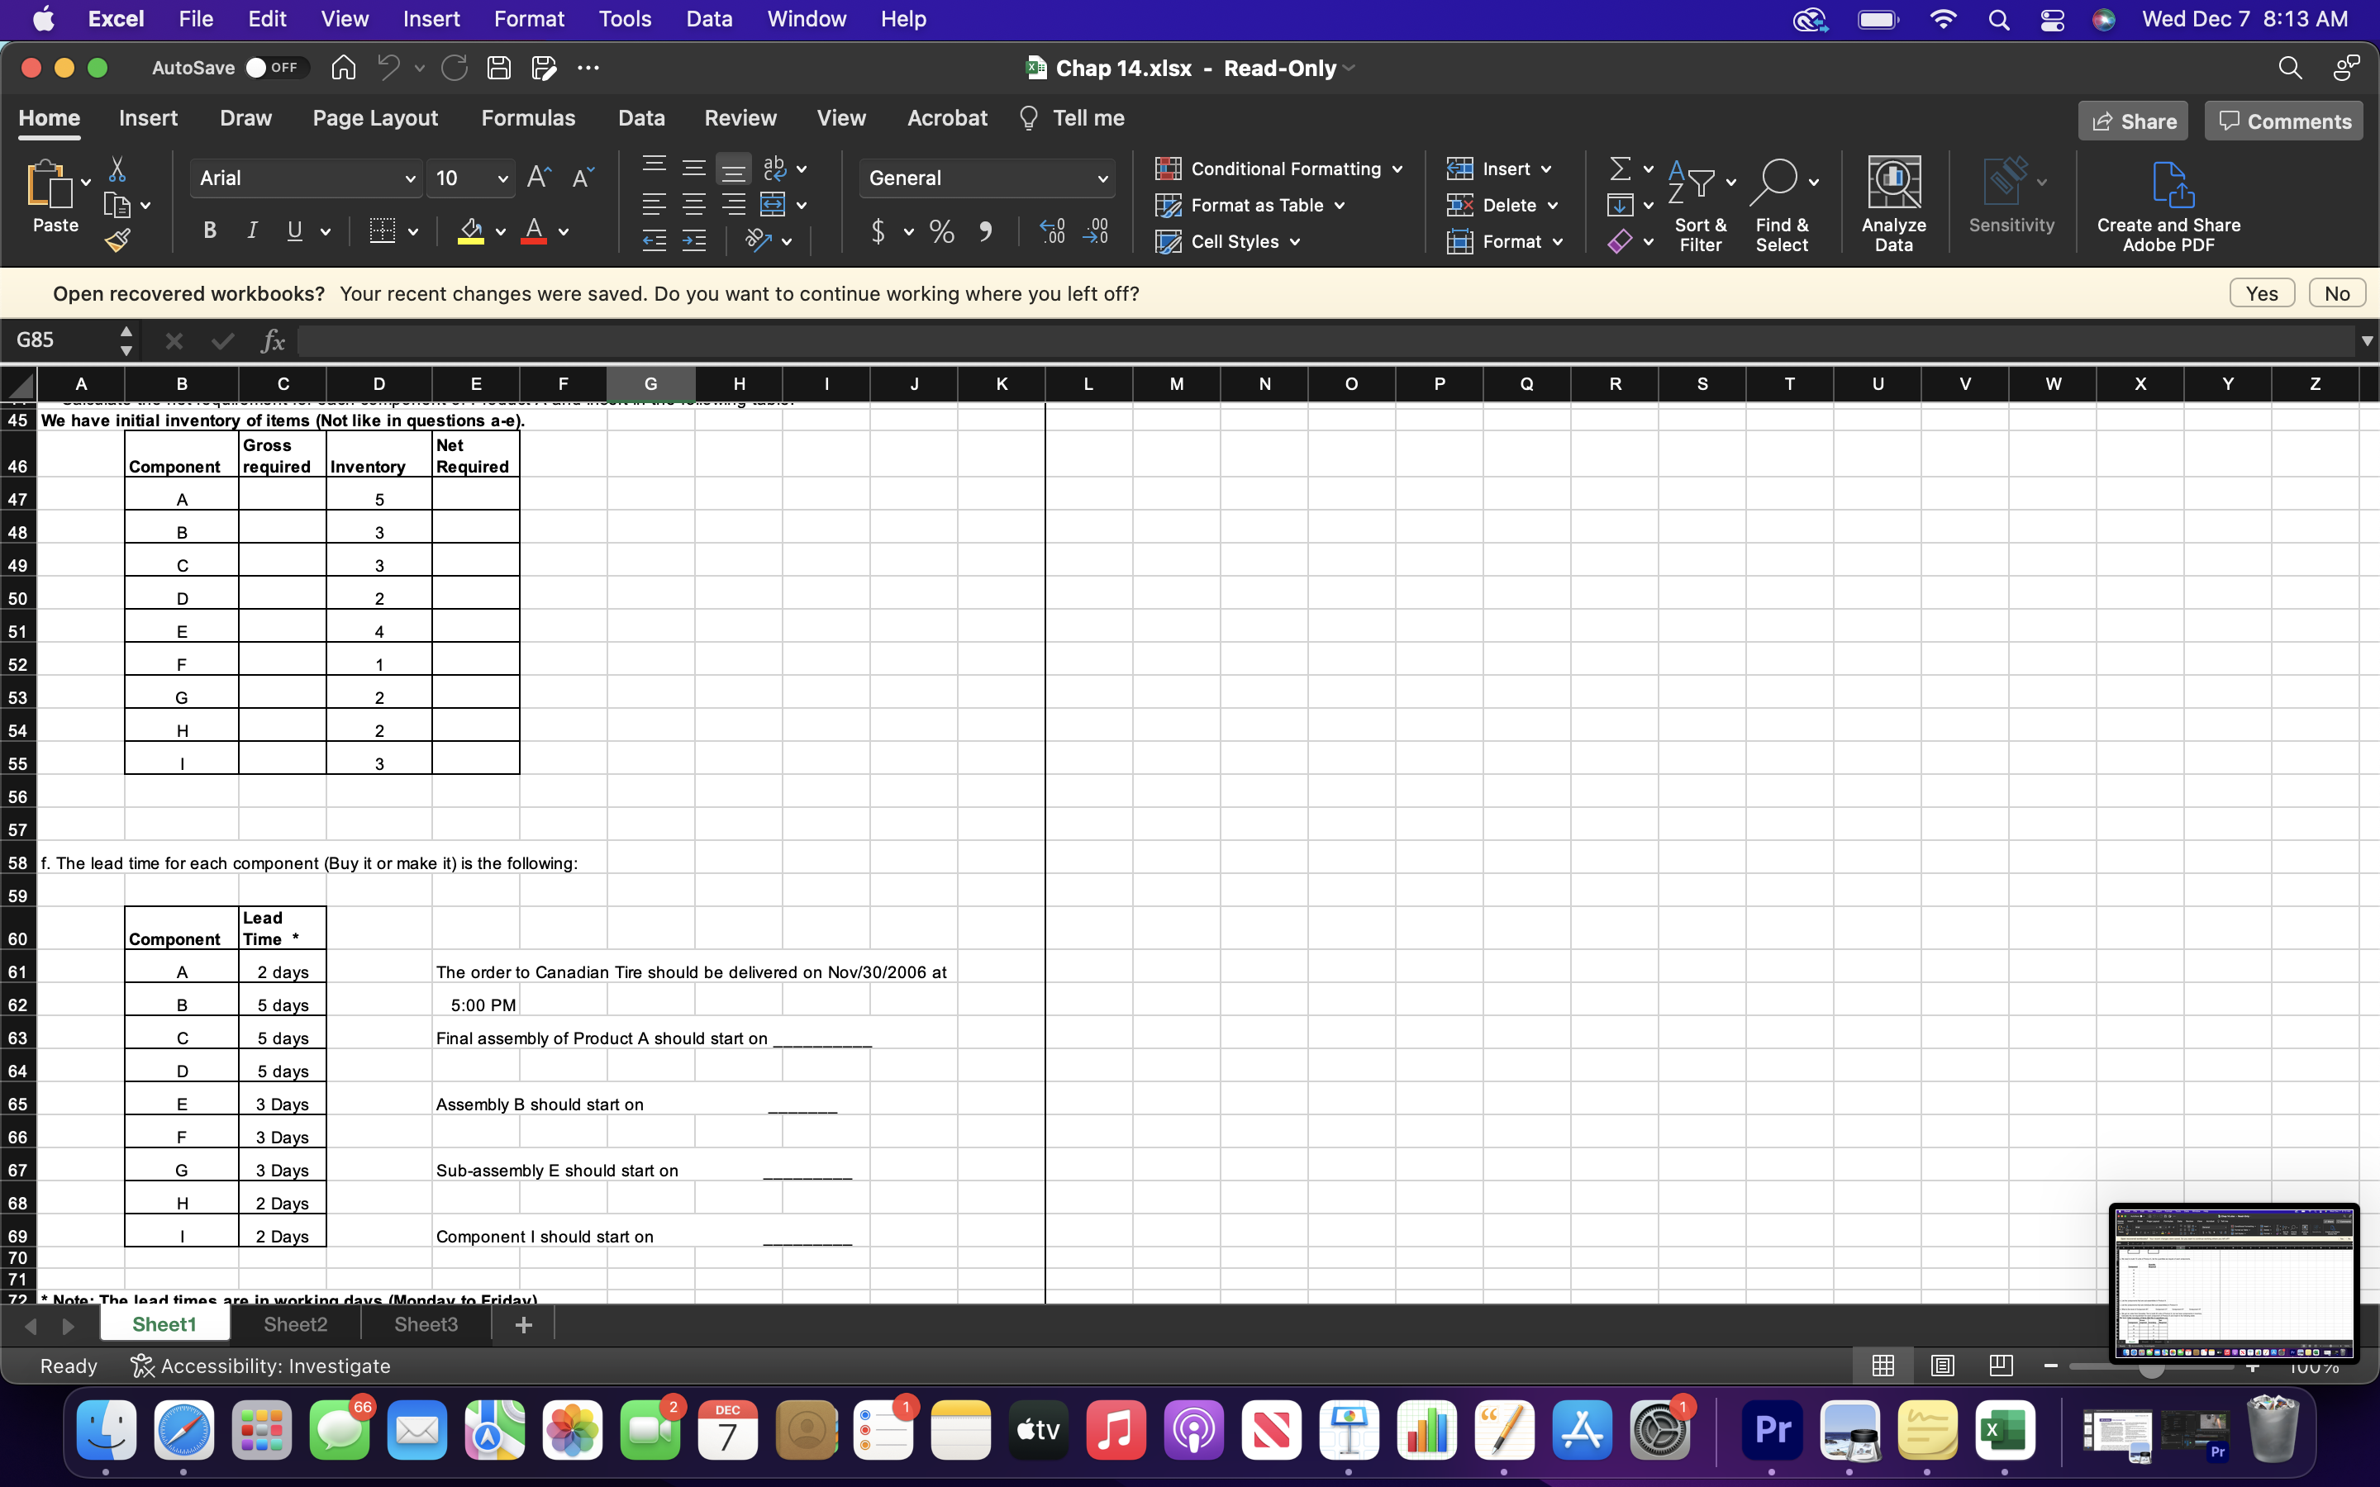Click Yes to continue working
This screenshot has height=1487, width=2380.
coord(2261,292)
